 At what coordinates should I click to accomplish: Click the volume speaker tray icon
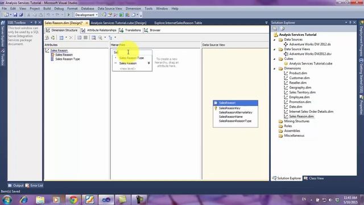pyautogui.click(x=330, y=200)
